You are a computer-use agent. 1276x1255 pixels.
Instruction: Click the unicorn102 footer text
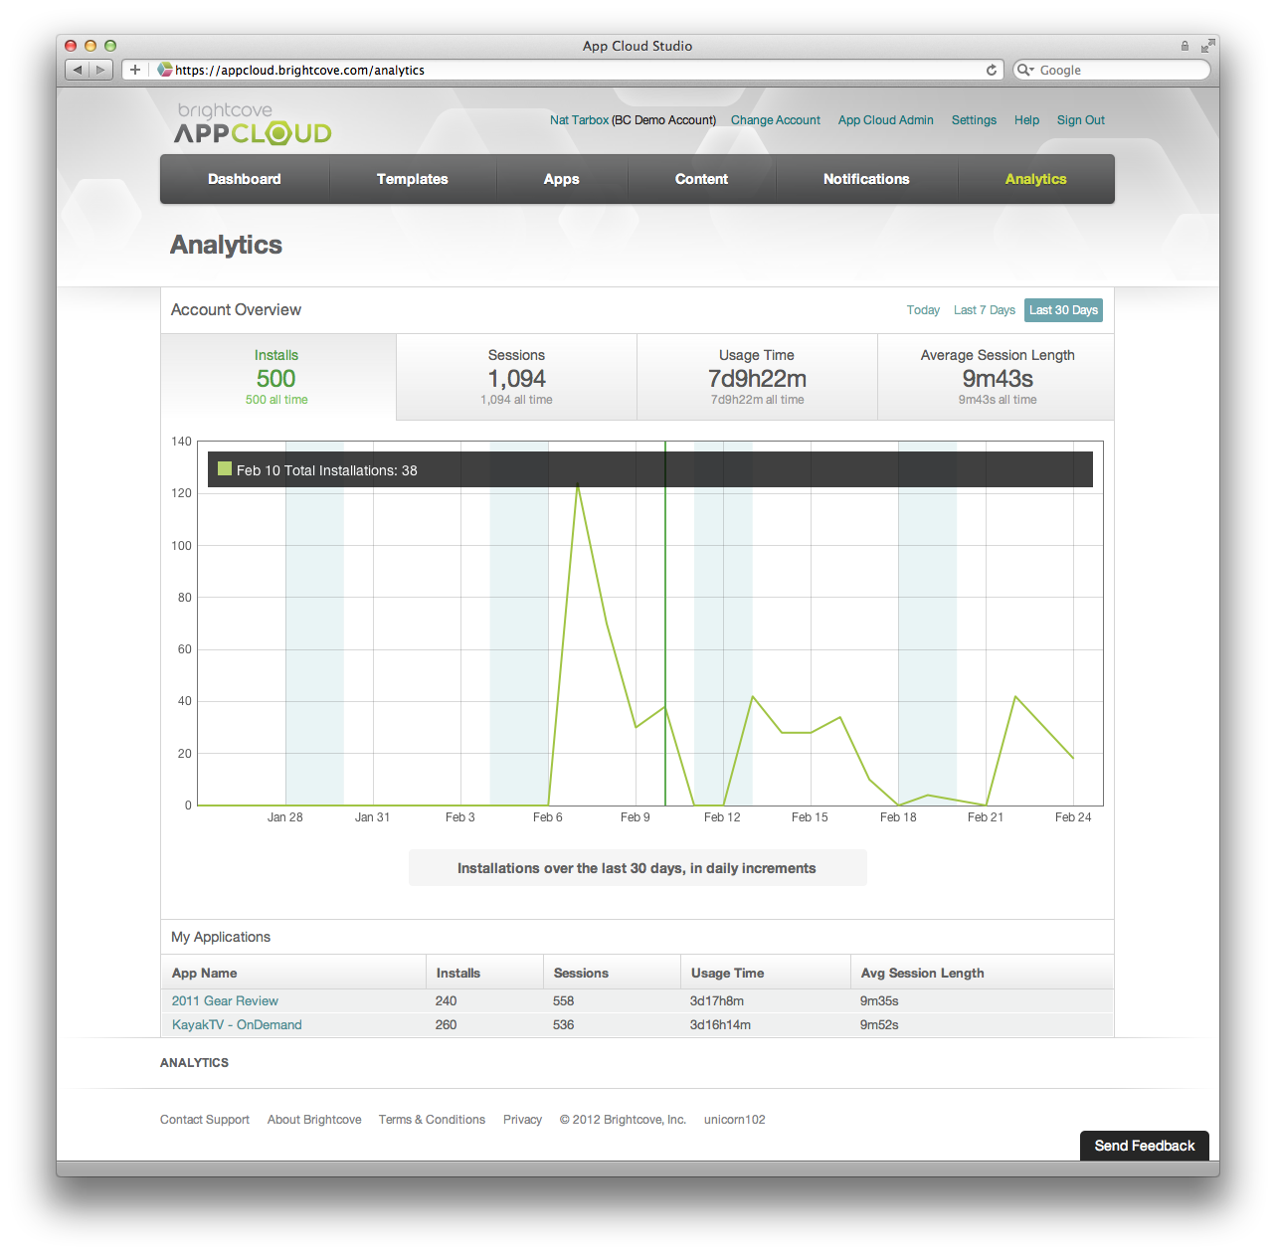[x=735, y=1120]
